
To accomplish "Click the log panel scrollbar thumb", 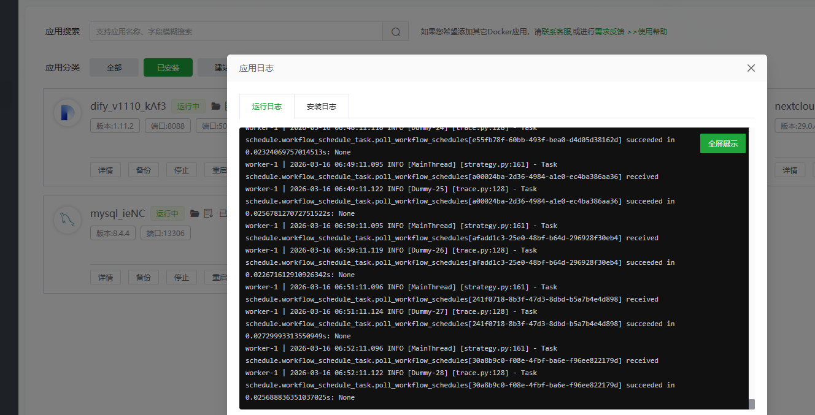I will coord(751,404).
